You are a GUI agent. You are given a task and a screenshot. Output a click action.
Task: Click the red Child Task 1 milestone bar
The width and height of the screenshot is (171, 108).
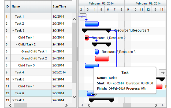pos(87,38)
